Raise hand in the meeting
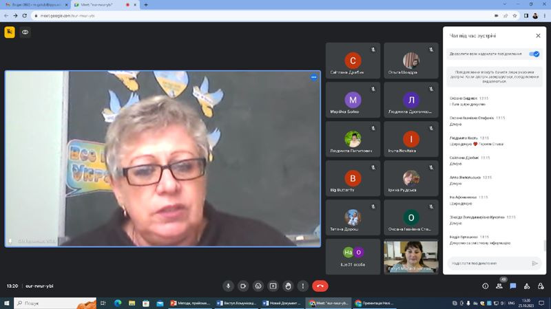Screen dimensions: 551x309 pos(288,286)
